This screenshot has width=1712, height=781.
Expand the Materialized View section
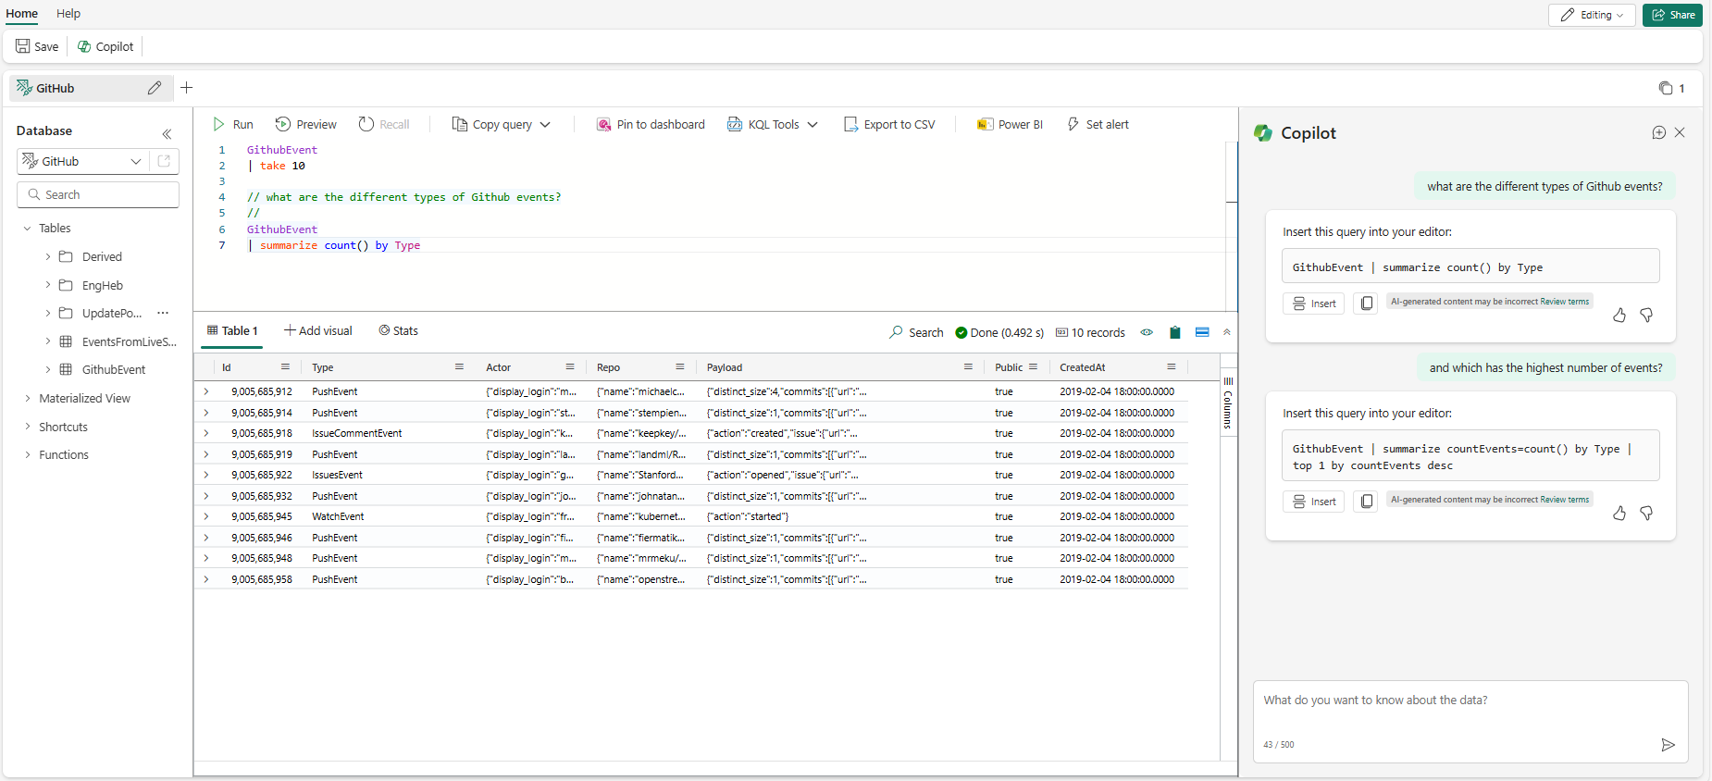point(27,399)
